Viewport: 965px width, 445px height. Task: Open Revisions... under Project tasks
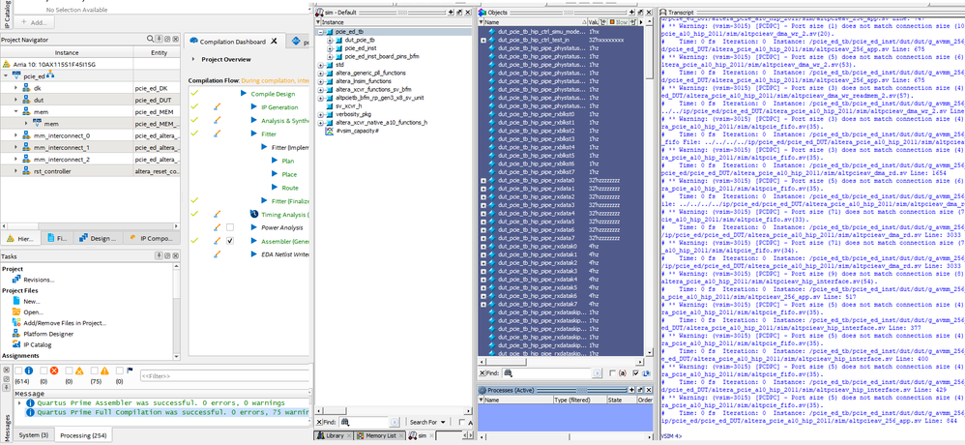(x=39, y=280)
